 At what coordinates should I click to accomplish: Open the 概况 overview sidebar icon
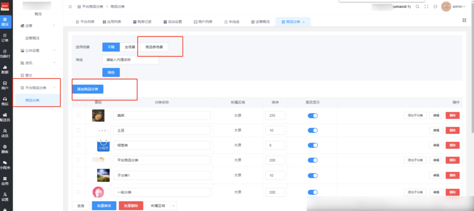click(x=5, y=22)
